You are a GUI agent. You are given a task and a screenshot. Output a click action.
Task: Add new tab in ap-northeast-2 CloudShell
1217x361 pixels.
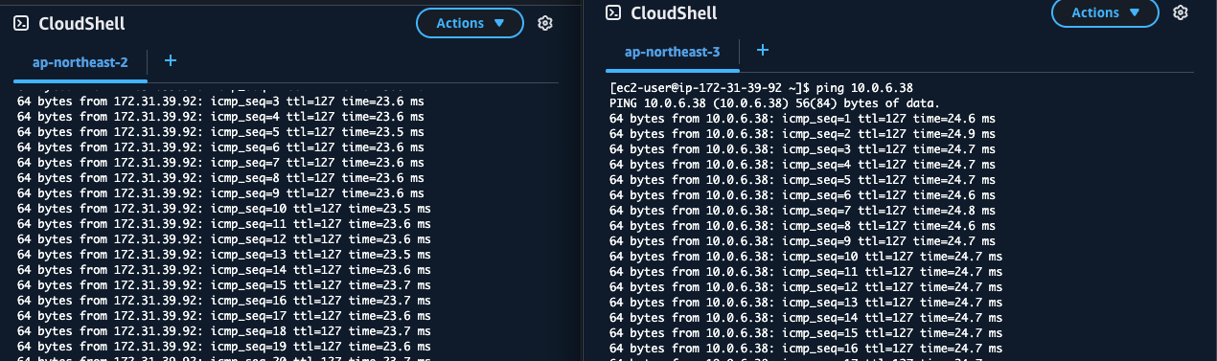(171, 60)
